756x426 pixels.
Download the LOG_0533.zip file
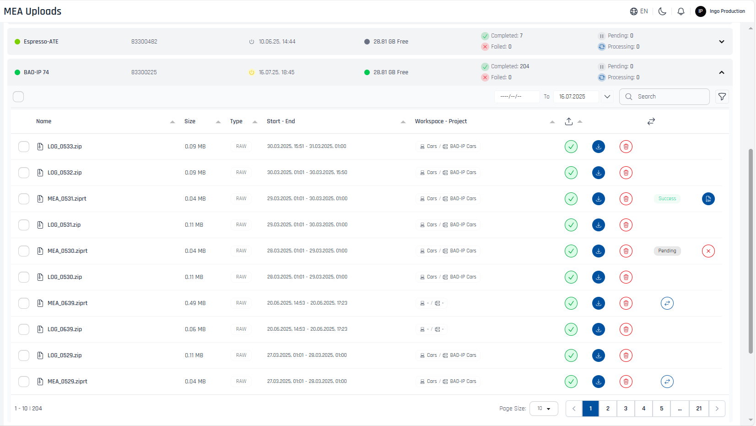[x=598, y=147]
